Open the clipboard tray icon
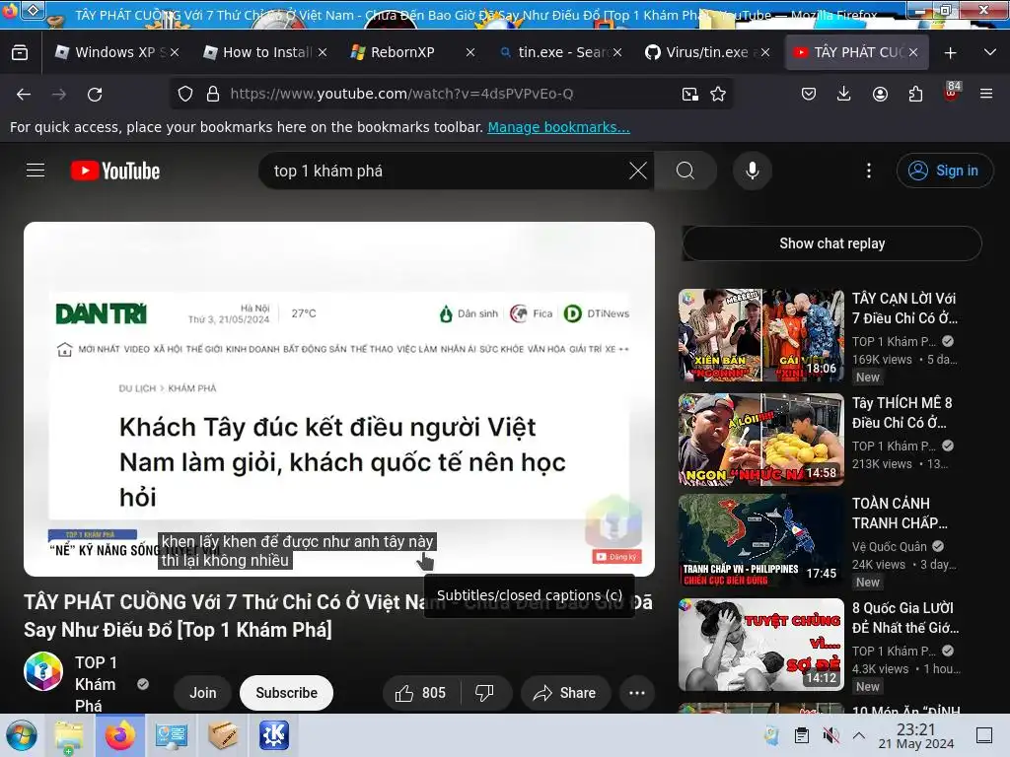This screenshot has height=757, width=1010. tap(801, 735)
